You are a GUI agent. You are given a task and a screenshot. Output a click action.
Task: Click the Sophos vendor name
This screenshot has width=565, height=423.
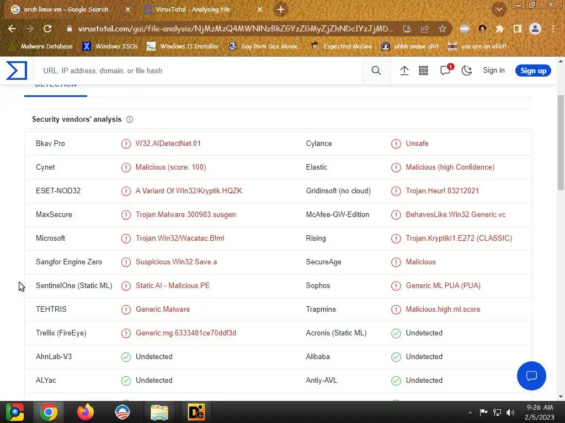(318, 286)
